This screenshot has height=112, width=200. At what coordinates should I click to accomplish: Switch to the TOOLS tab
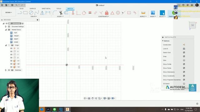(x=59, y=8)
